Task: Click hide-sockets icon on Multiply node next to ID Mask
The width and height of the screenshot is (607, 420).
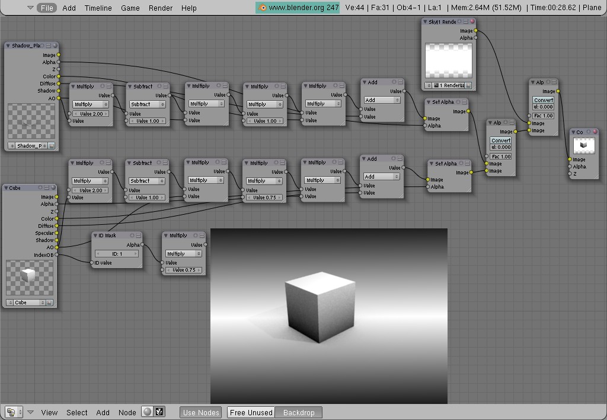Action: pyautogui.click(x=196, y=235)
